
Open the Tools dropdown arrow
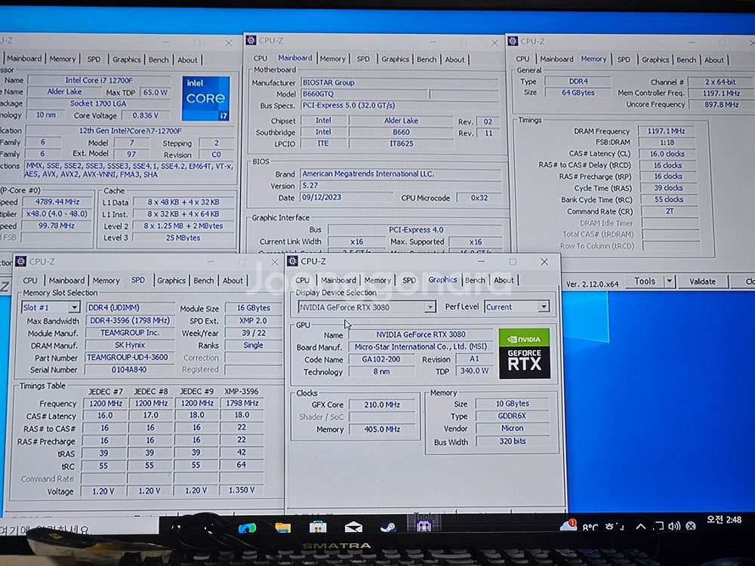pos(669,281)
